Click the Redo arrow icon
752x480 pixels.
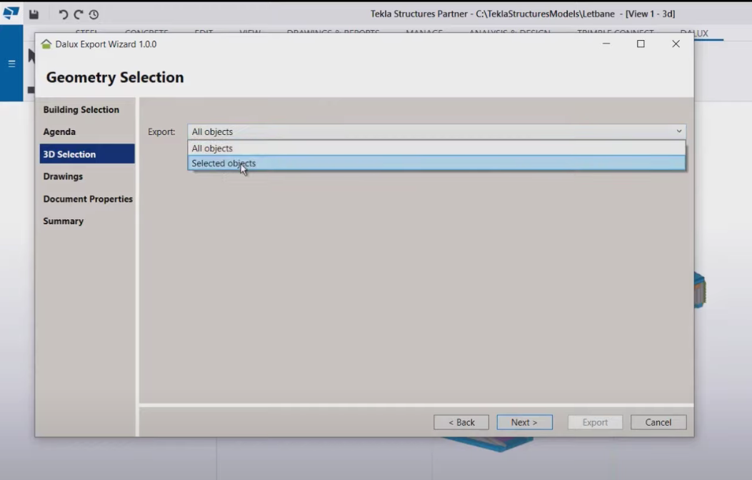coord(78,14)
